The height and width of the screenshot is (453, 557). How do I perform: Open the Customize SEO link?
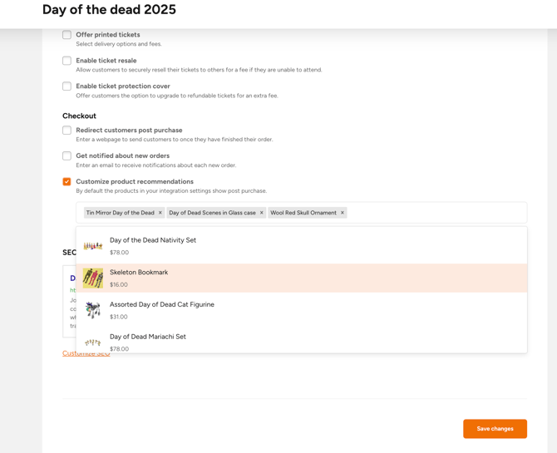pos(86,353)
